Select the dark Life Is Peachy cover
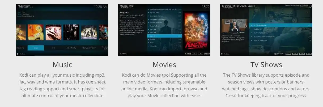 [71, 32]
